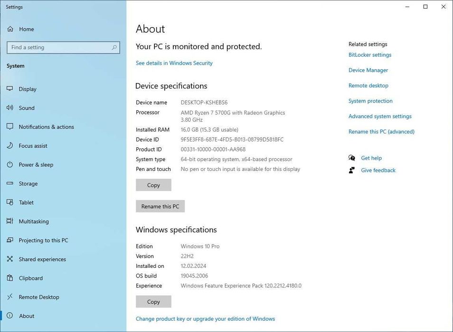Image resolution: width=453 pixels, height=332 pixels.
Task: Open System protection link
Action: [x=370, y=101]
